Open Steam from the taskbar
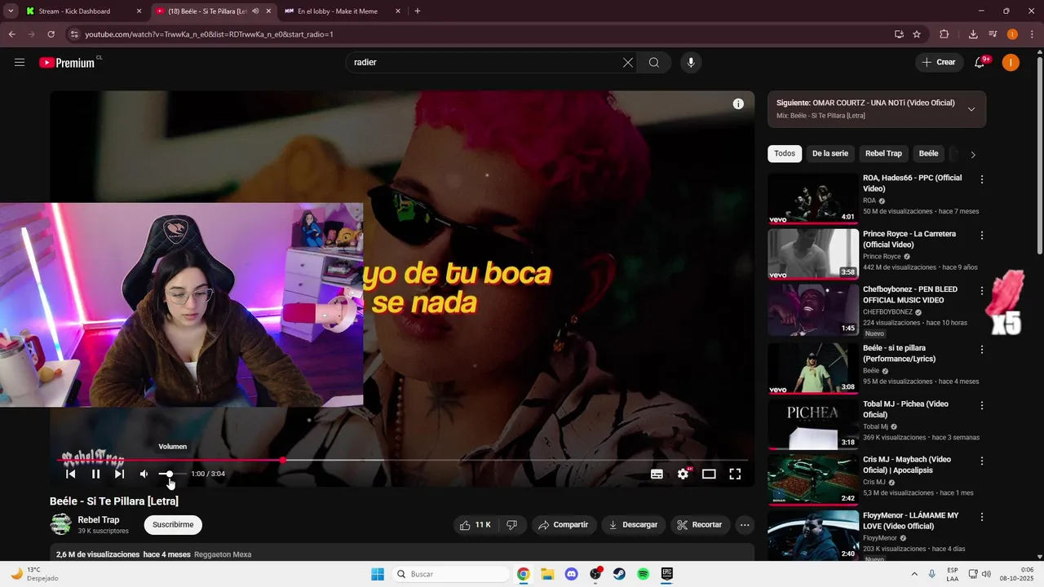 [x=619, y=574]
